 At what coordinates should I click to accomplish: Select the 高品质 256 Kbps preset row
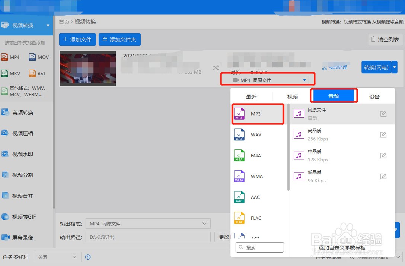[342, 135]
